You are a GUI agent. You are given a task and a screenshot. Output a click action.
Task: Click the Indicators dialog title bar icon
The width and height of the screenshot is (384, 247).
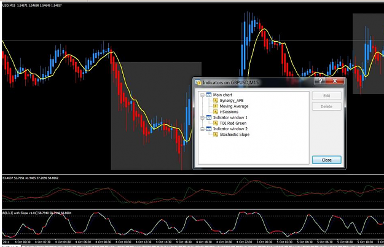tap(198, 82)
